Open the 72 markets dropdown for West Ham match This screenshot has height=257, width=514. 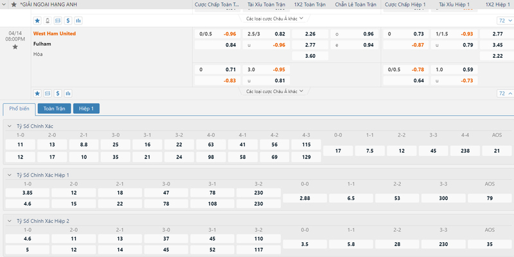pos(505,93)
